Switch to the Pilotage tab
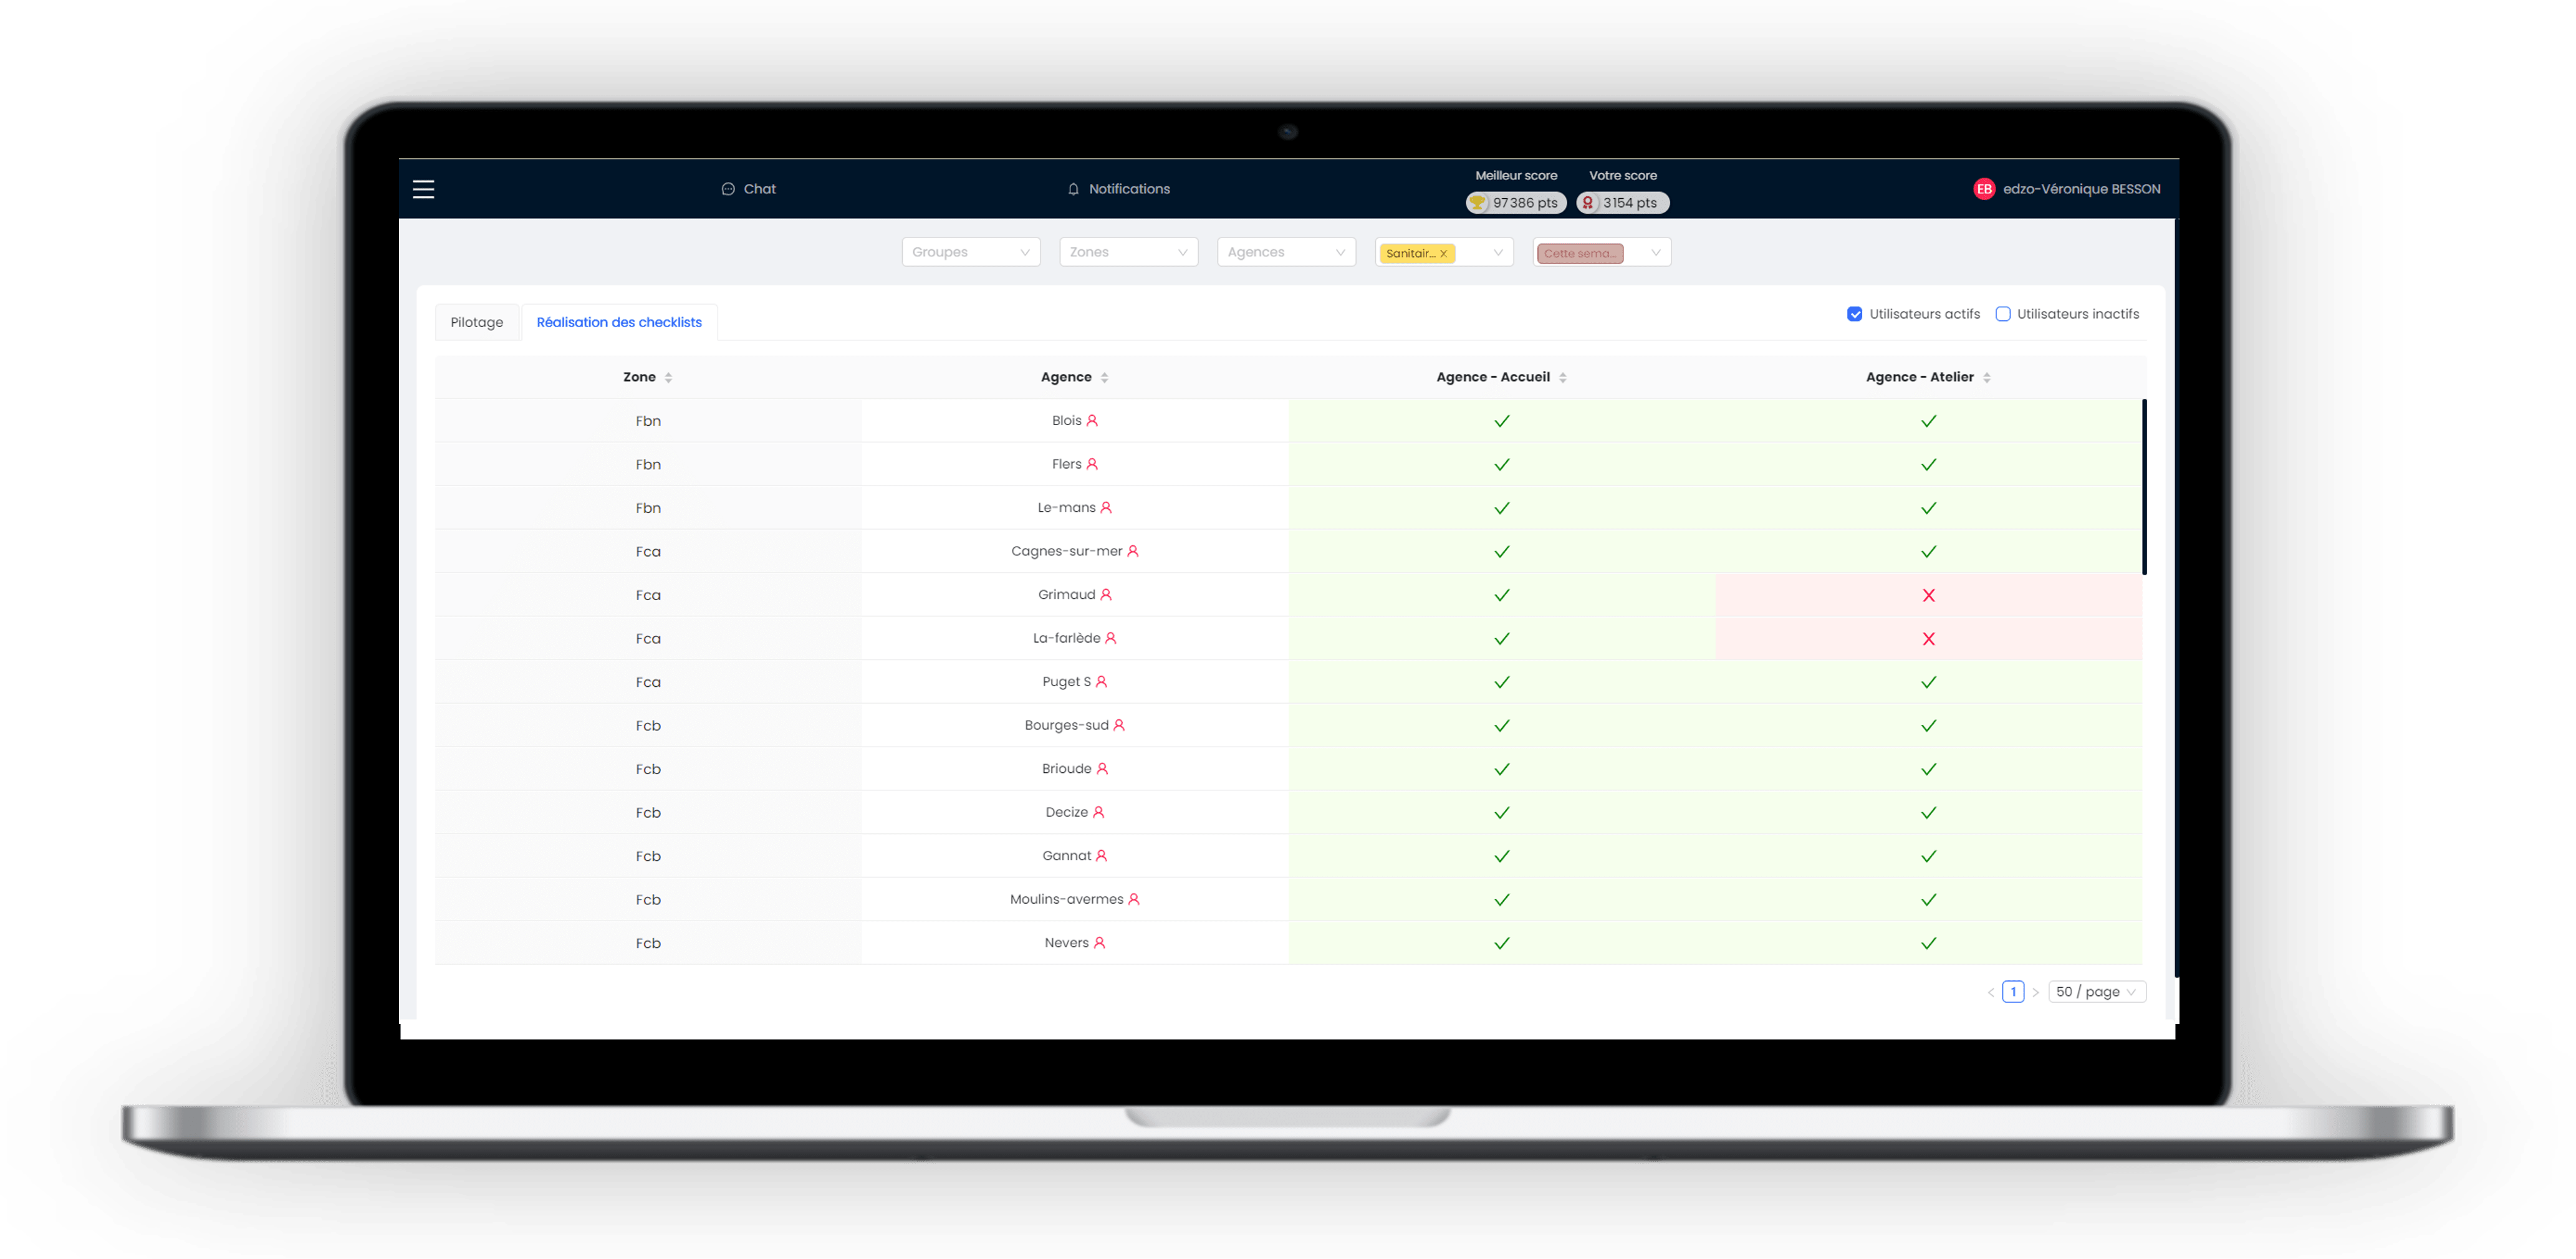Viewport: 2576px width, 1259px height. point(477,322)
